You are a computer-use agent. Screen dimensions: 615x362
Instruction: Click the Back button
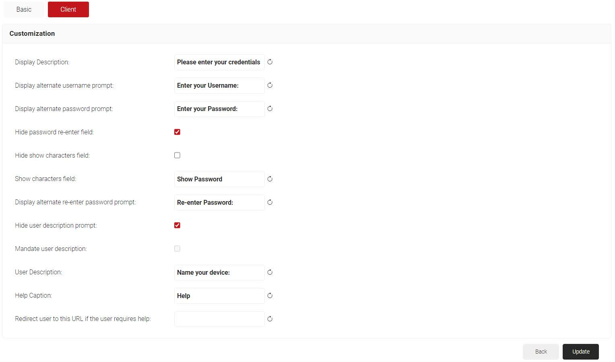541,352
